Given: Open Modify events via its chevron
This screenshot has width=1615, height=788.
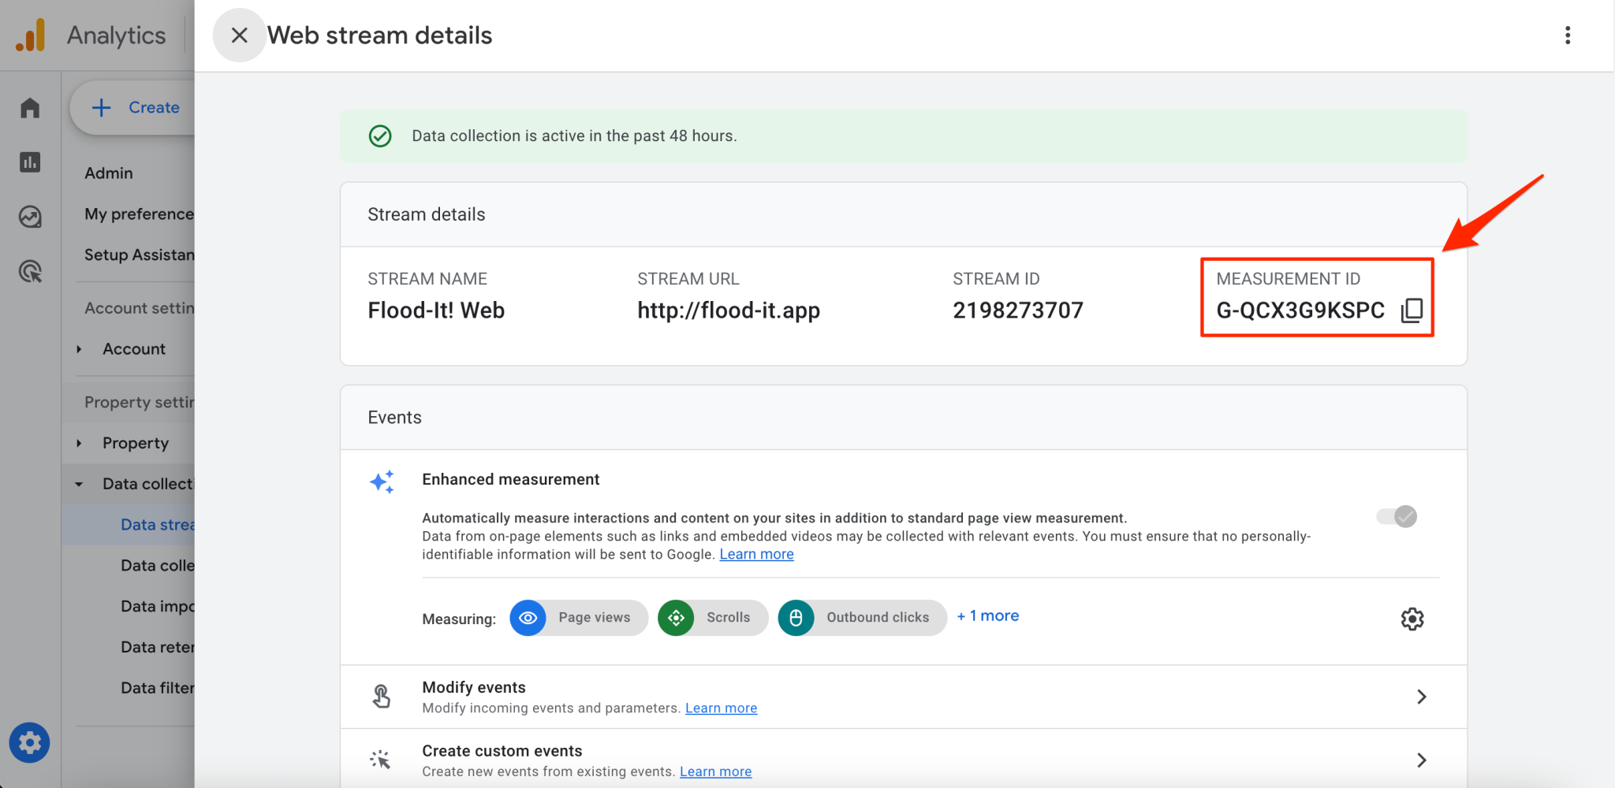Looking at the screenshot, I should [1422, 697].
